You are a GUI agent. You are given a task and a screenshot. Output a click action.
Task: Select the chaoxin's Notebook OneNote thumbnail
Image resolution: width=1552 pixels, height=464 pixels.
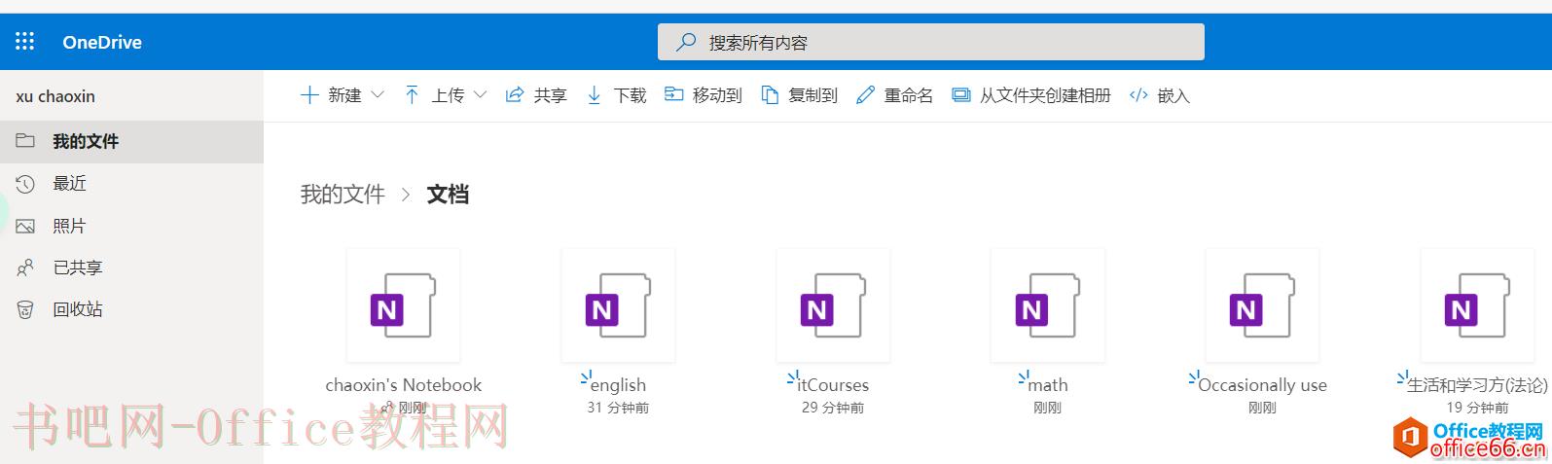click(403, 305)
